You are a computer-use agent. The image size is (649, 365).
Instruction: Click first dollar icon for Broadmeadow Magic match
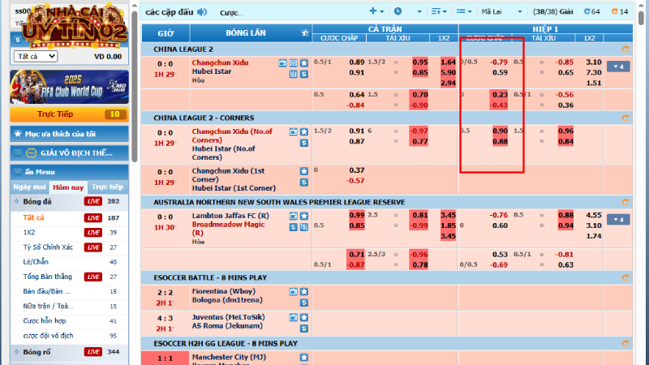click(x=294, y=227)
